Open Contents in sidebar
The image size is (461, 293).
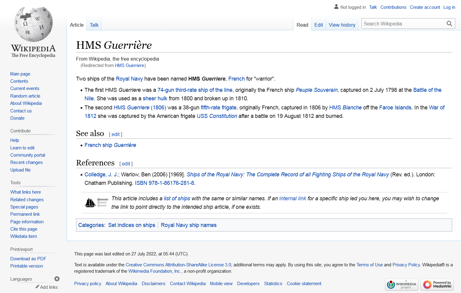(19, 81)
